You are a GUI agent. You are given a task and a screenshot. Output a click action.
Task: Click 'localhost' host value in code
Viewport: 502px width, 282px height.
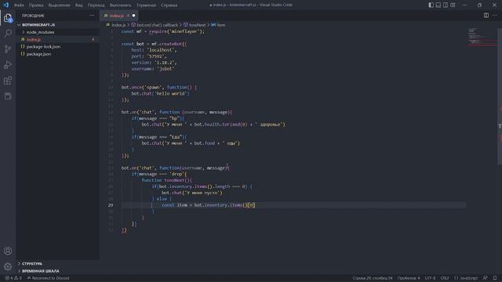click(162, 50)
